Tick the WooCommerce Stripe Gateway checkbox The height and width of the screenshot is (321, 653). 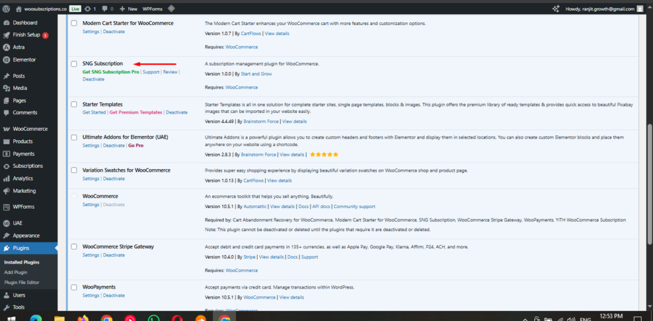point(74,246)
